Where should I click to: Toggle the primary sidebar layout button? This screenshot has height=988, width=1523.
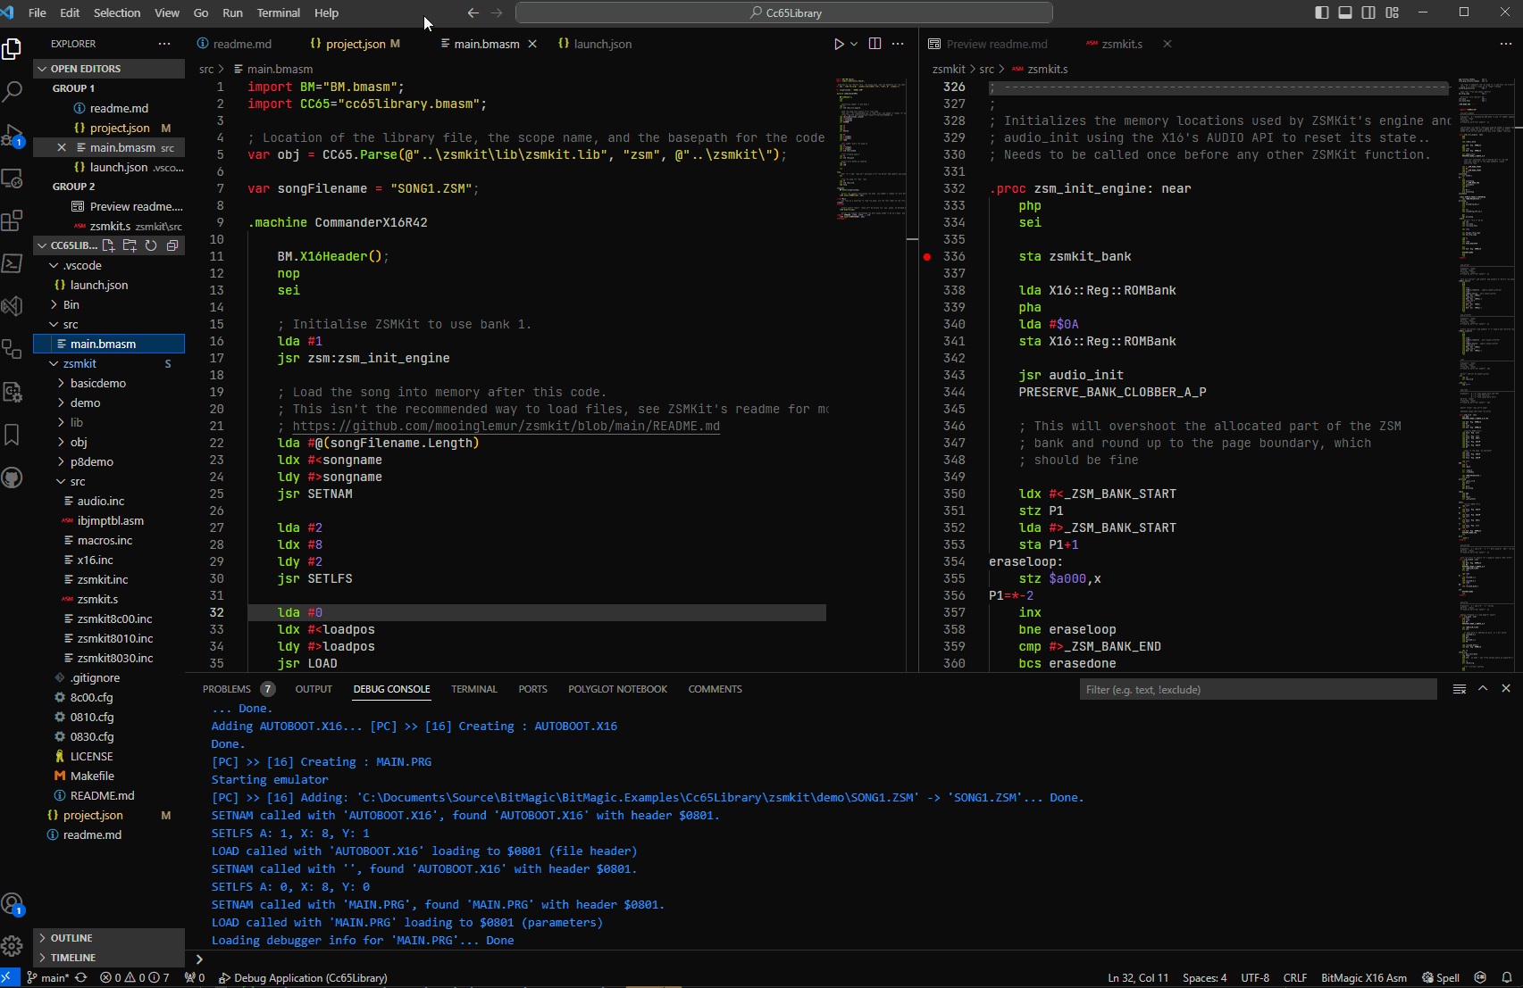coord(1322,12)
